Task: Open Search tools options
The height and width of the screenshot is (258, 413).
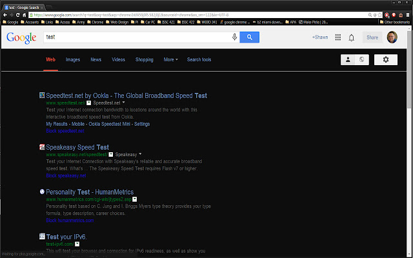Action: pos(199,59)
